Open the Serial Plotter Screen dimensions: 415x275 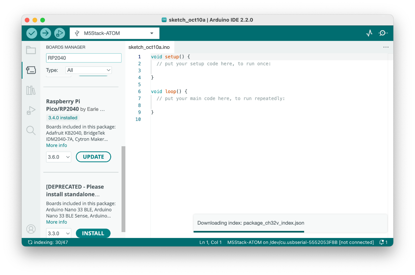369,33
